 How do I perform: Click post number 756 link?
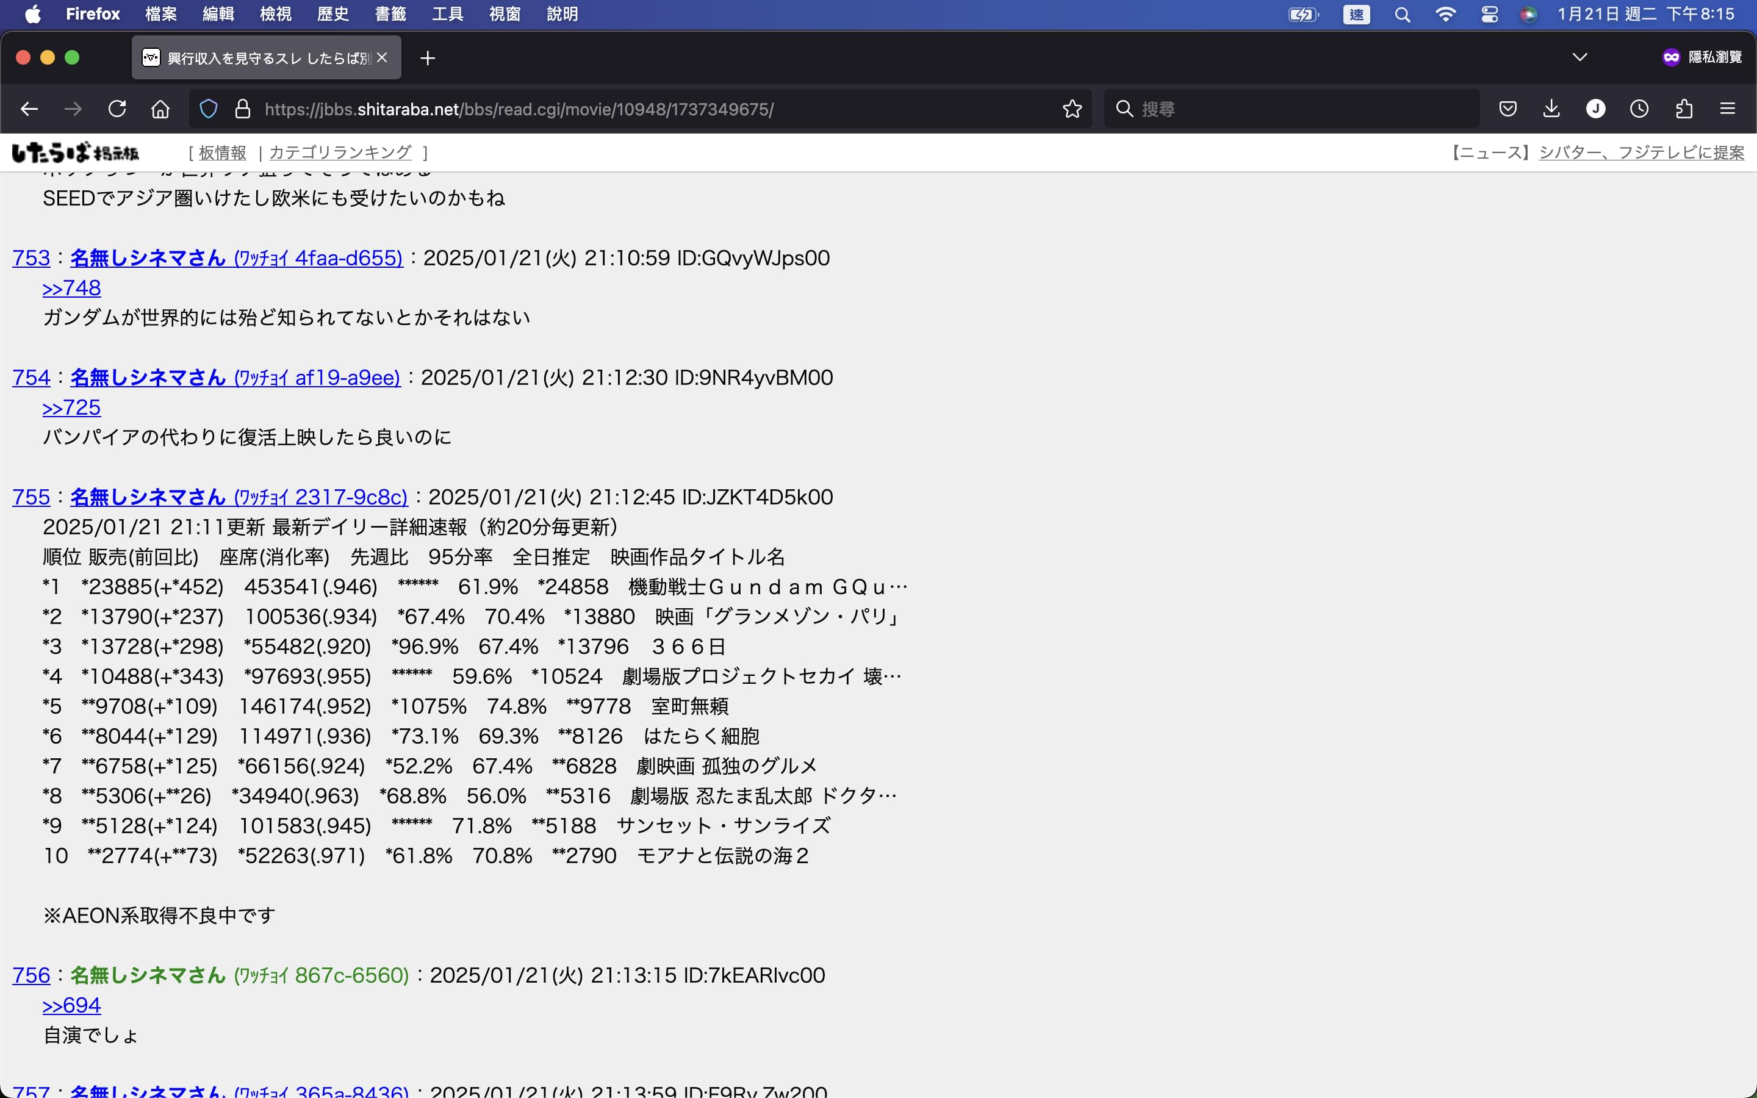[x=31, y=975]
